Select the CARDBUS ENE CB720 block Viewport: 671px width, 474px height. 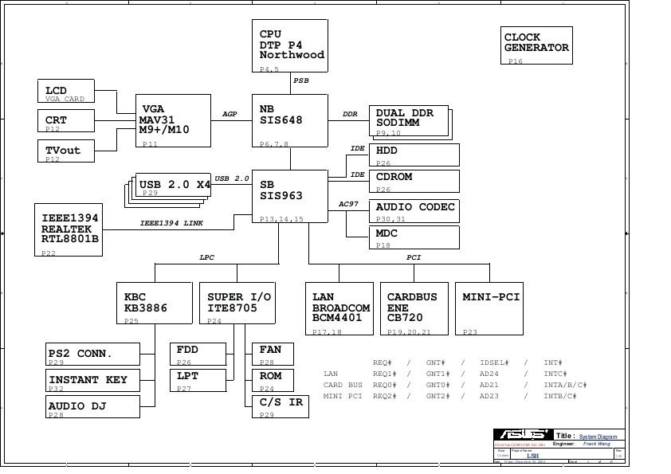[414, 308]
